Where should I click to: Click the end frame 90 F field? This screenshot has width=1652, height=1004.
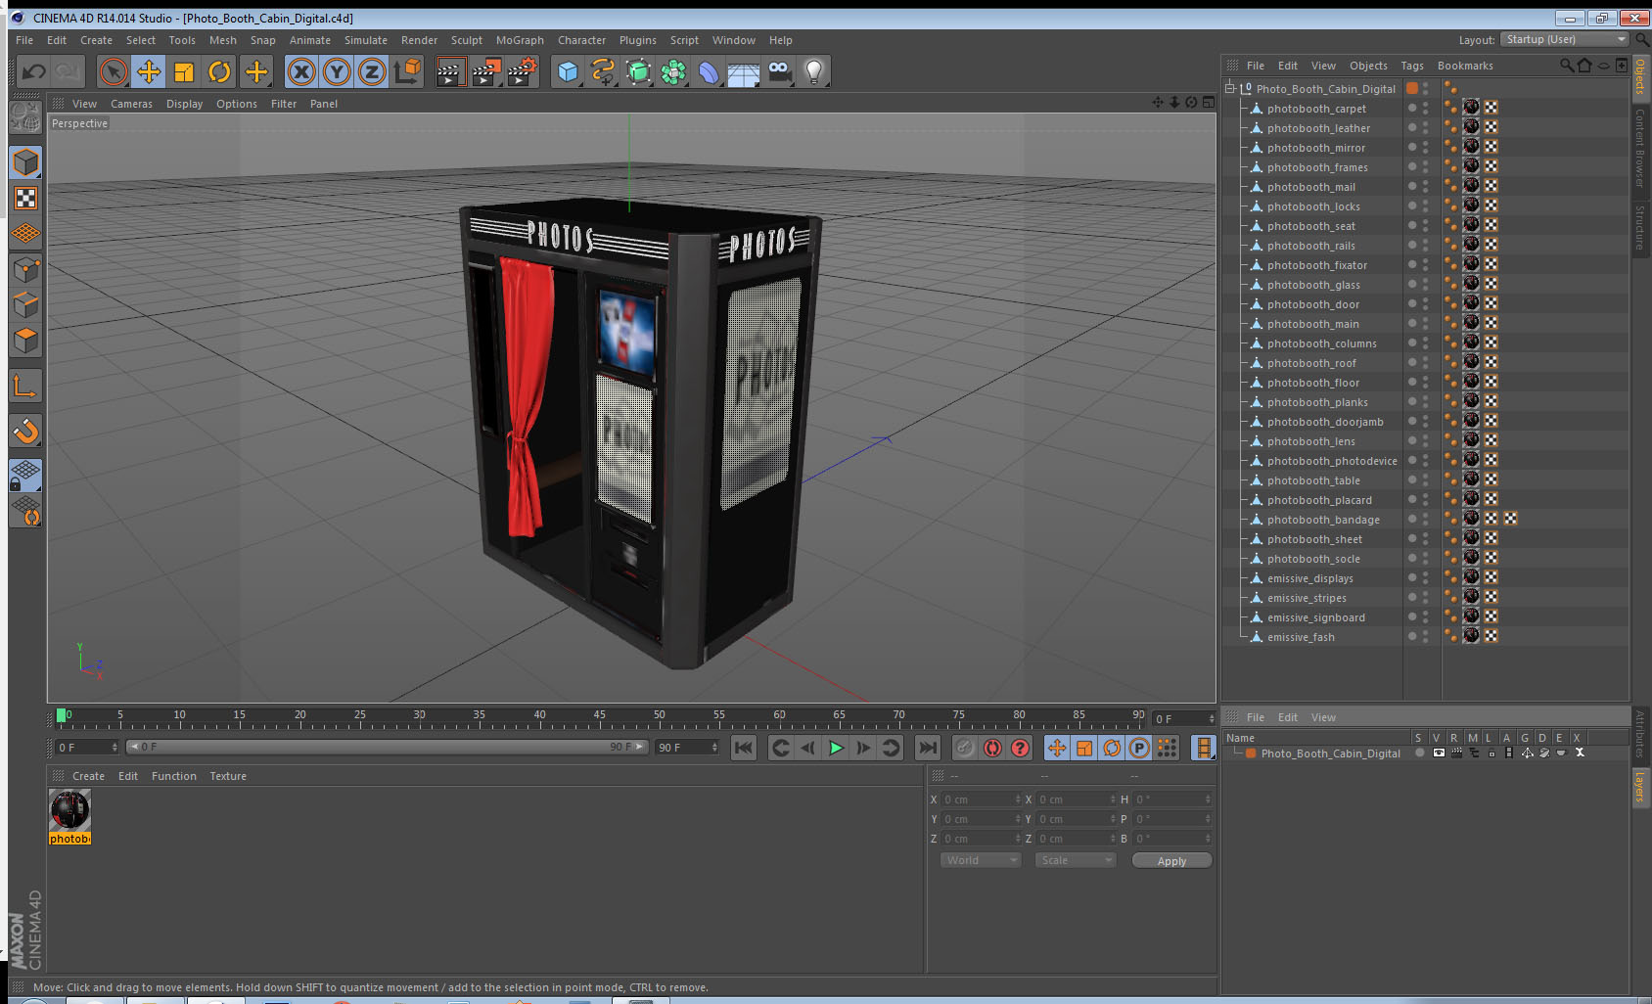(x=687, y=747)
